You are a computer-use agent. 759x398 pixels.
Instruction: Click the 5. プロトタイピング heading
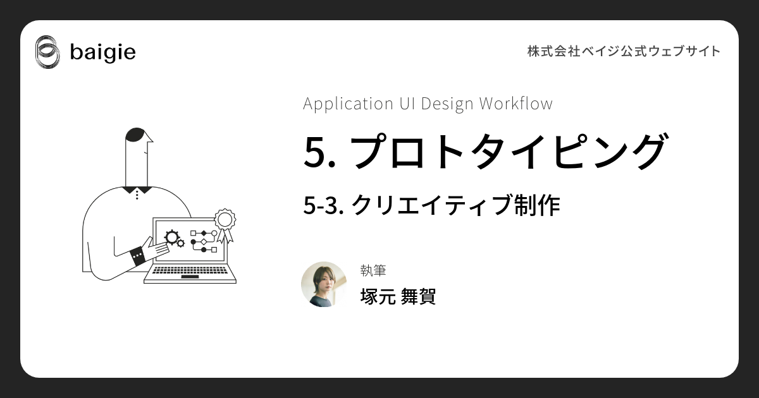pyautogui.click(x=485, y=152)
